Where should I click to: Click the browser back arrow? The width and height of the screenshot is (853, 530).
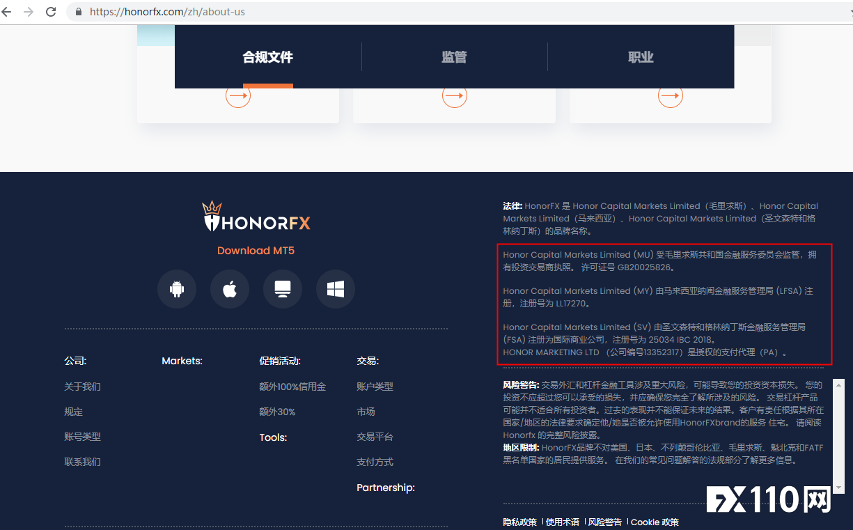[x=7, y=12]
